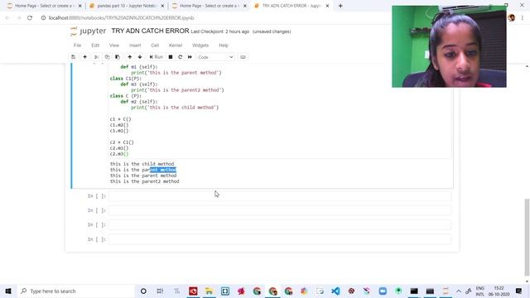Open the Widgets menu
The image size is (530, 298).
click(200, 46)
